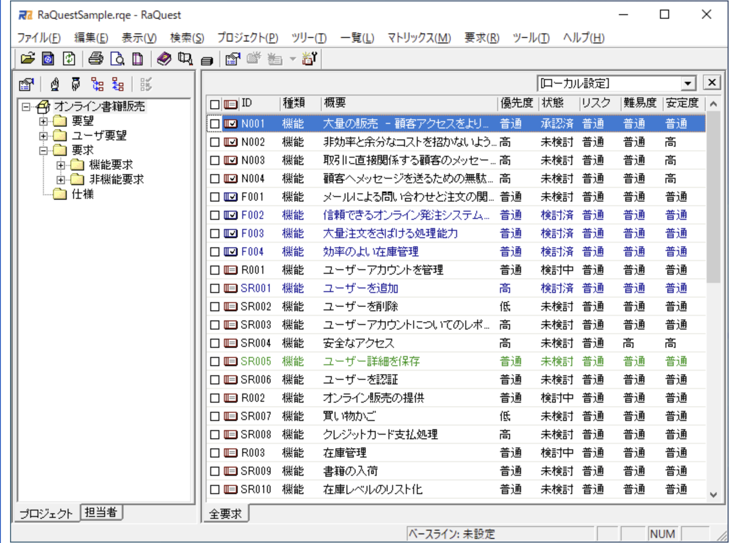Click the expand tree icon in left panel toolbar
This screenshot has width=729, height=543.
(97, 84)
